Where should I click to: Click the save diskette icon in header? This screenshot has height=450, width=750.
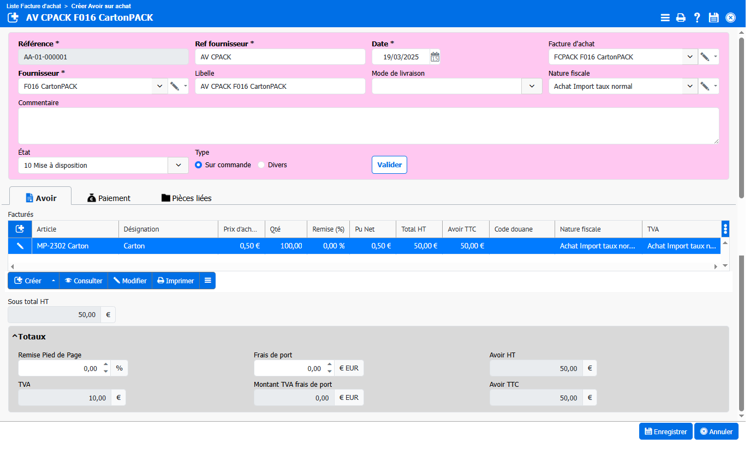point(713,17)
